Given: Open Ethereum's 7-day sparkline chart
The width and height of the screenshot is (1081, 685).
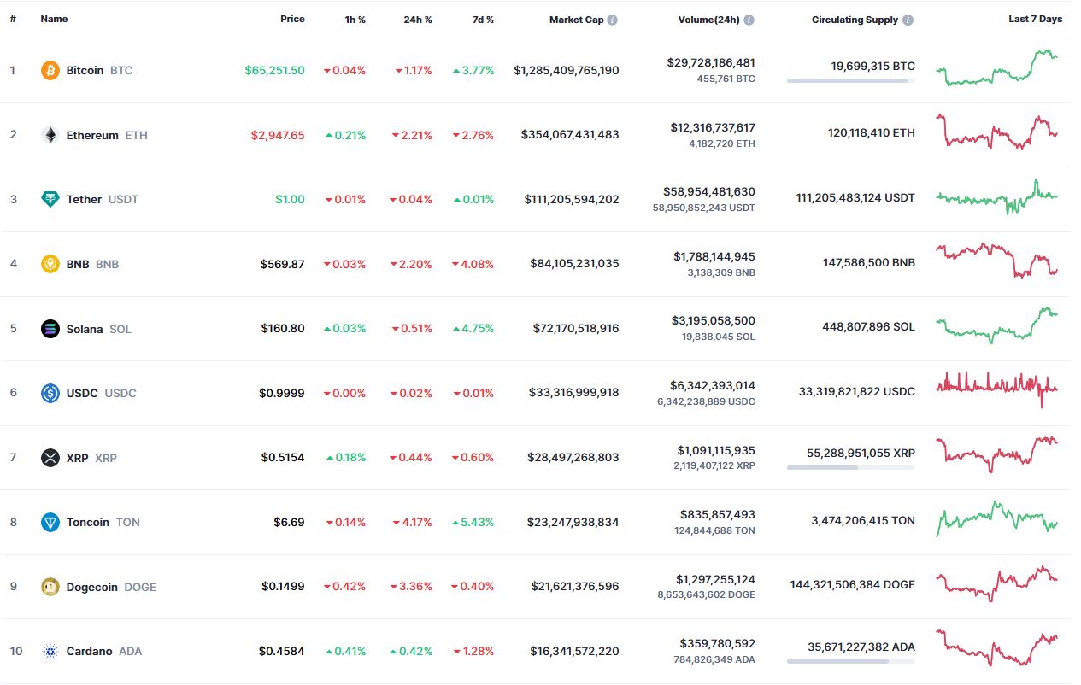Looking at the screenshot, I should pos(996,132).
